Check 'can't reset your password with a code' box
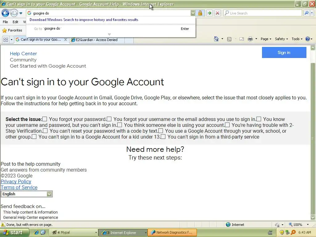 tap(45, 131)
